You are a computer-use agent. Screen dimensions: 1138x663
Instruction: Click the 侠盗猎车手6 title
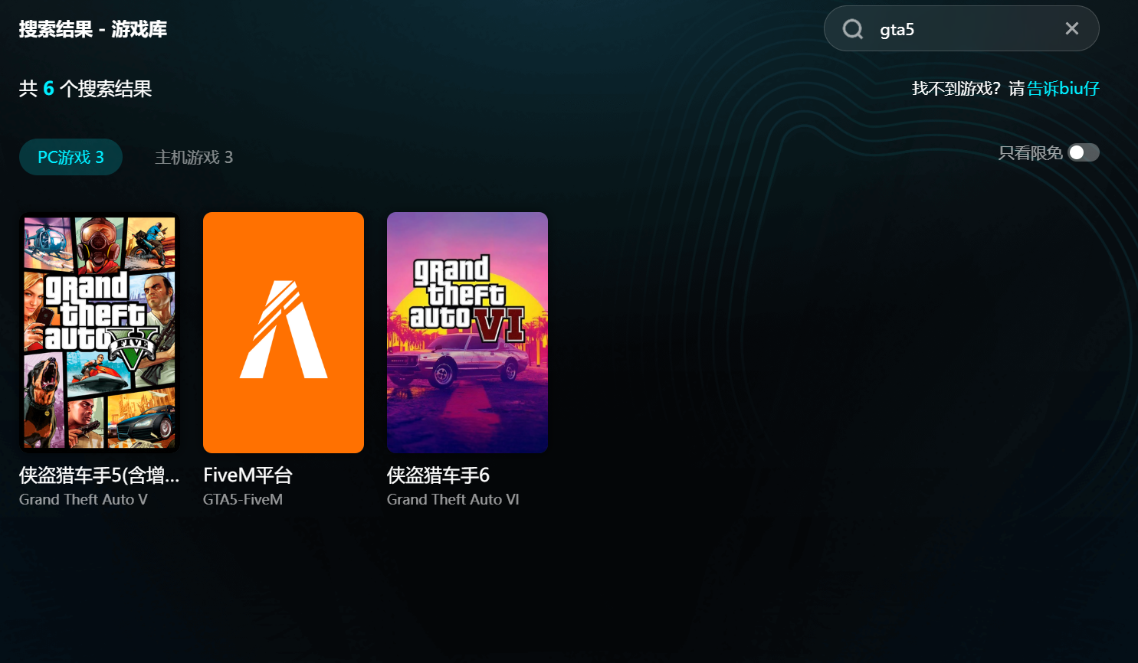(x=438, y=475)
